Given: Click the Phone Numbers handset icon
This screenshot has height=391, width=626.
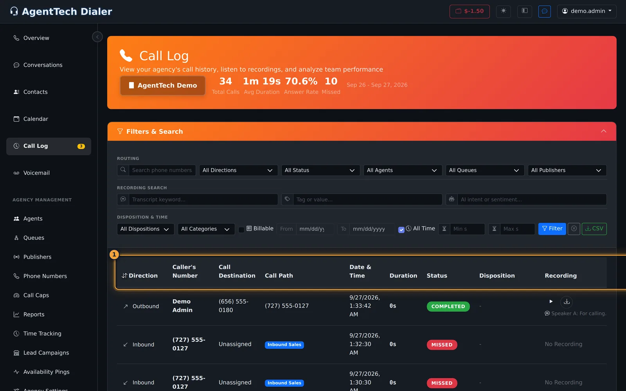Looking at the screenshot, I should point(16,276).
